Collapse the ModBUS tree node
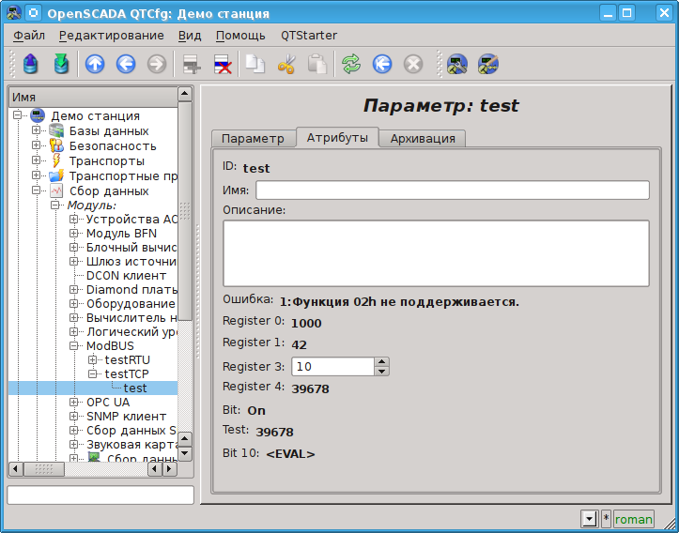This screenshot has height=533, width=679. tap(74, 345)
